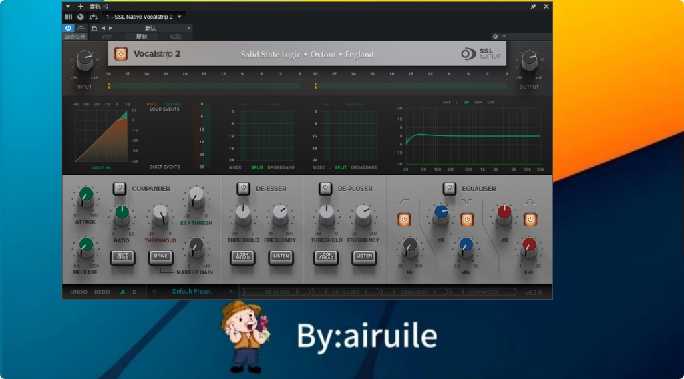The height and width of the screenshot is (379, 684).
Task: Set De-Esser mode to Split
Action: pyautogui.click(x=257, y=167)
